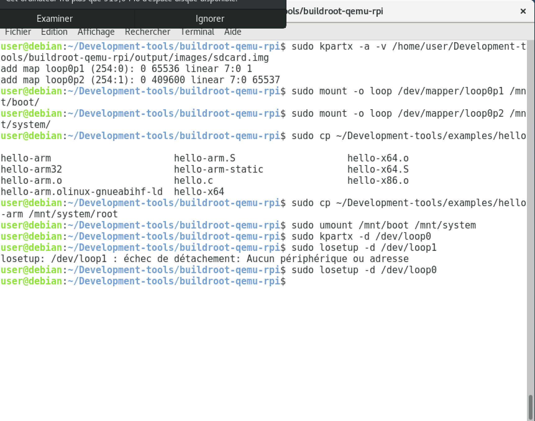The image size is (535, 421).
Task: Click the hello-arm.o file name
Action: point(31,180)
